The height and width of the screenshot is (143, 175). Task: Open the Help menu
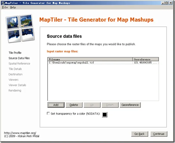coord(13,7)
